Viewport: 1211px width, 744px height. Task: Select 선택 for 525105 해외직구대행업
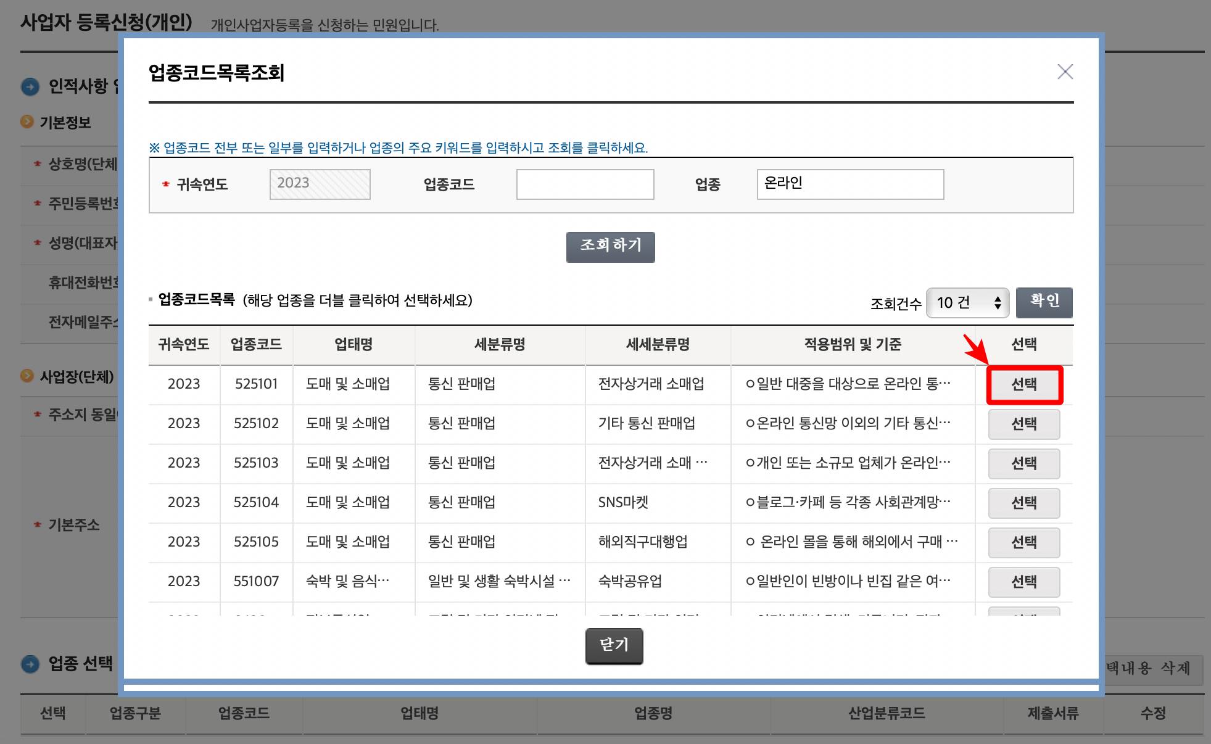point(1024,542)
